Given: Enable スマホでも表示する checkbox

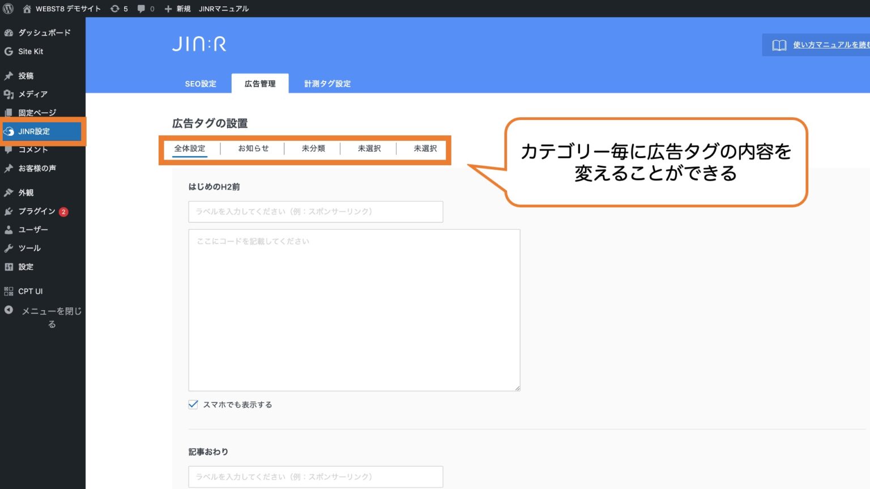Looking at the screenshot, I should click(193, 404).
